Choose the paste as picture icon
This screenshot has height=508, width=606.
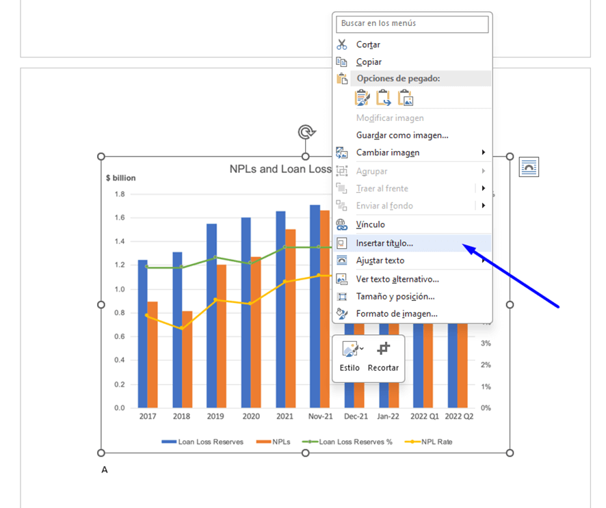[406, 98]
